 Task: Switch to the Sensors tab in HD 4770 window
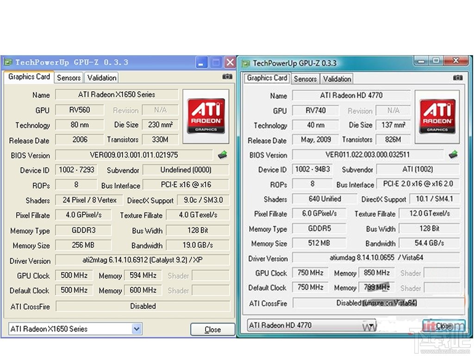pyautogui.click(x=305, y=79)
